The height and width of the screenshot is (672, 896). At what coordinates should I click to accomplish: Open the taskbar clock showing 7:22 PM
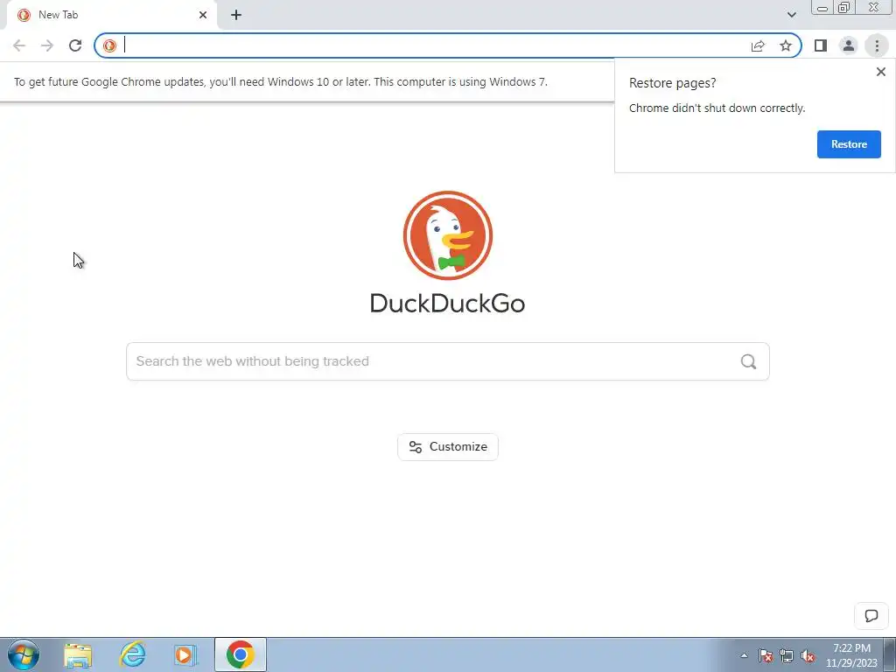click(x=851, y=655)
